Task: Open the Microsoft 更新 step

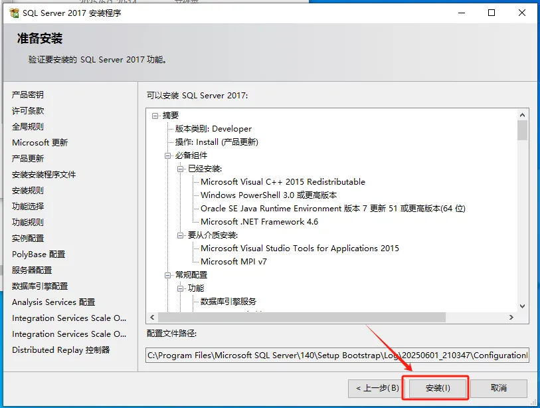Action: (40, 142)
